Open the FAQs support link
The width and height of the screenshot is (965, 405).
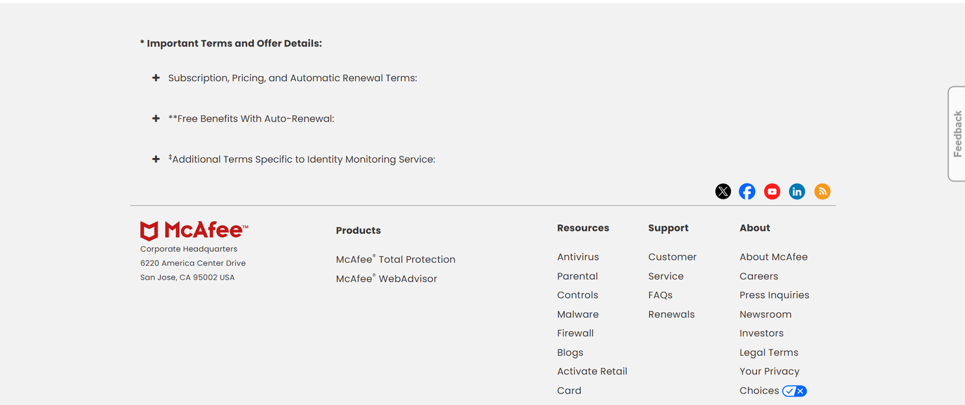point(660,295)
